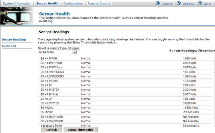
Task: Go to the Remote Control tab
Action: click(x=99, y=3)
